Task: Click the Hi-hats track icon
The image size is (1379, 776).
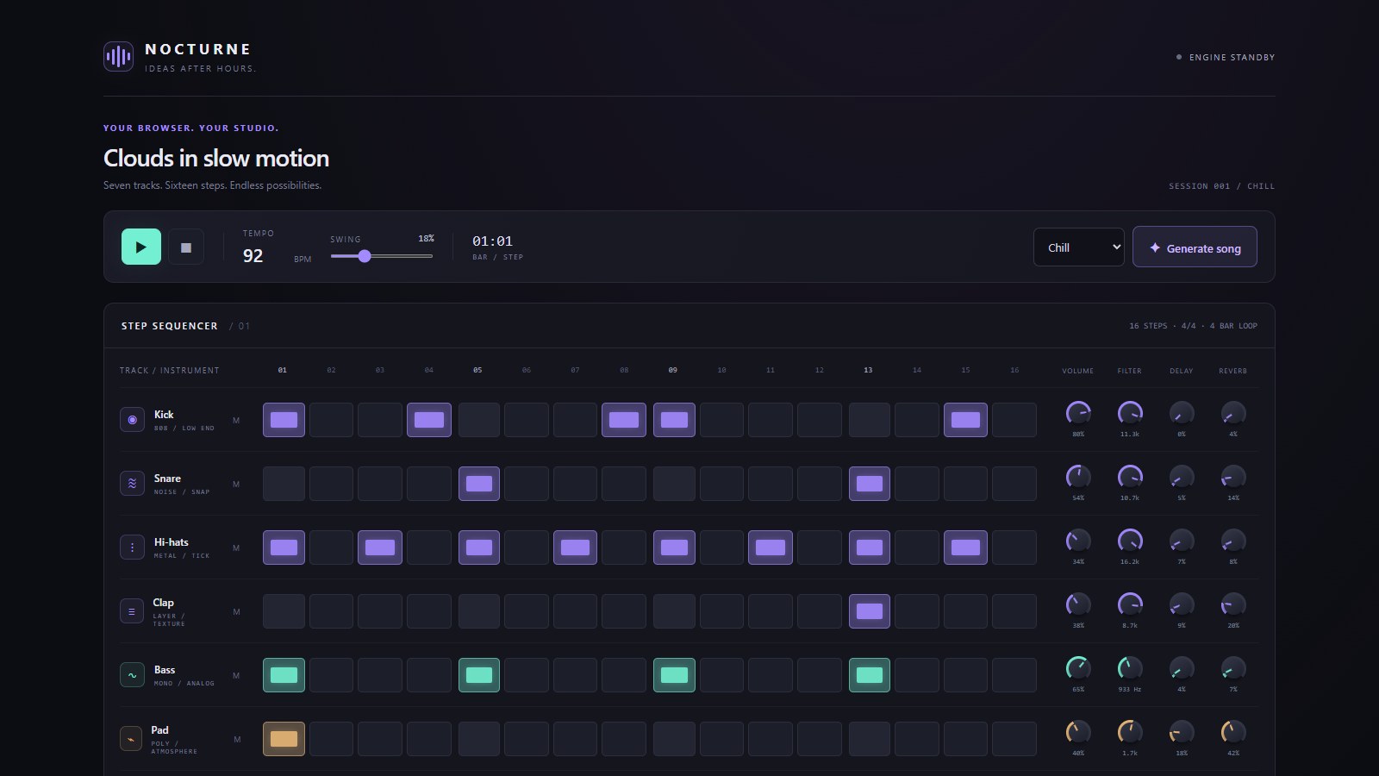Action: [x=132, y=548]
